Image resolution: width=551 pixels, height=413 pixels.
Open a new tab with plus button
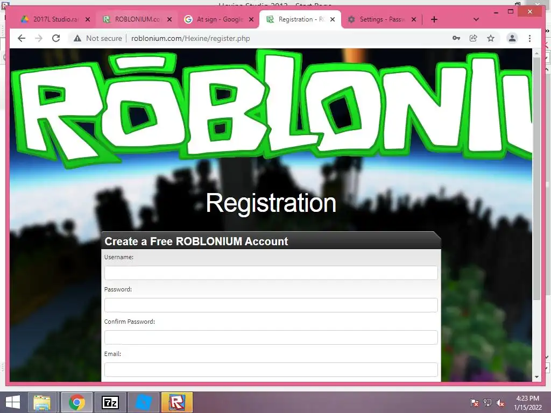click(434, 19)
